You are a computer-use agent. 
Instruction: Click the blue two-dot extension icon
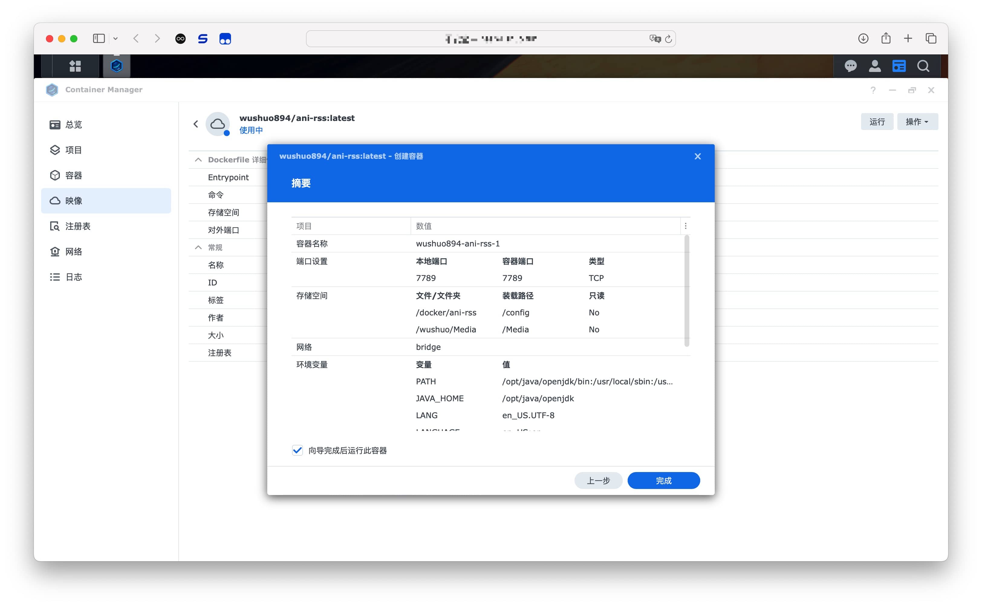coord(225,39)
